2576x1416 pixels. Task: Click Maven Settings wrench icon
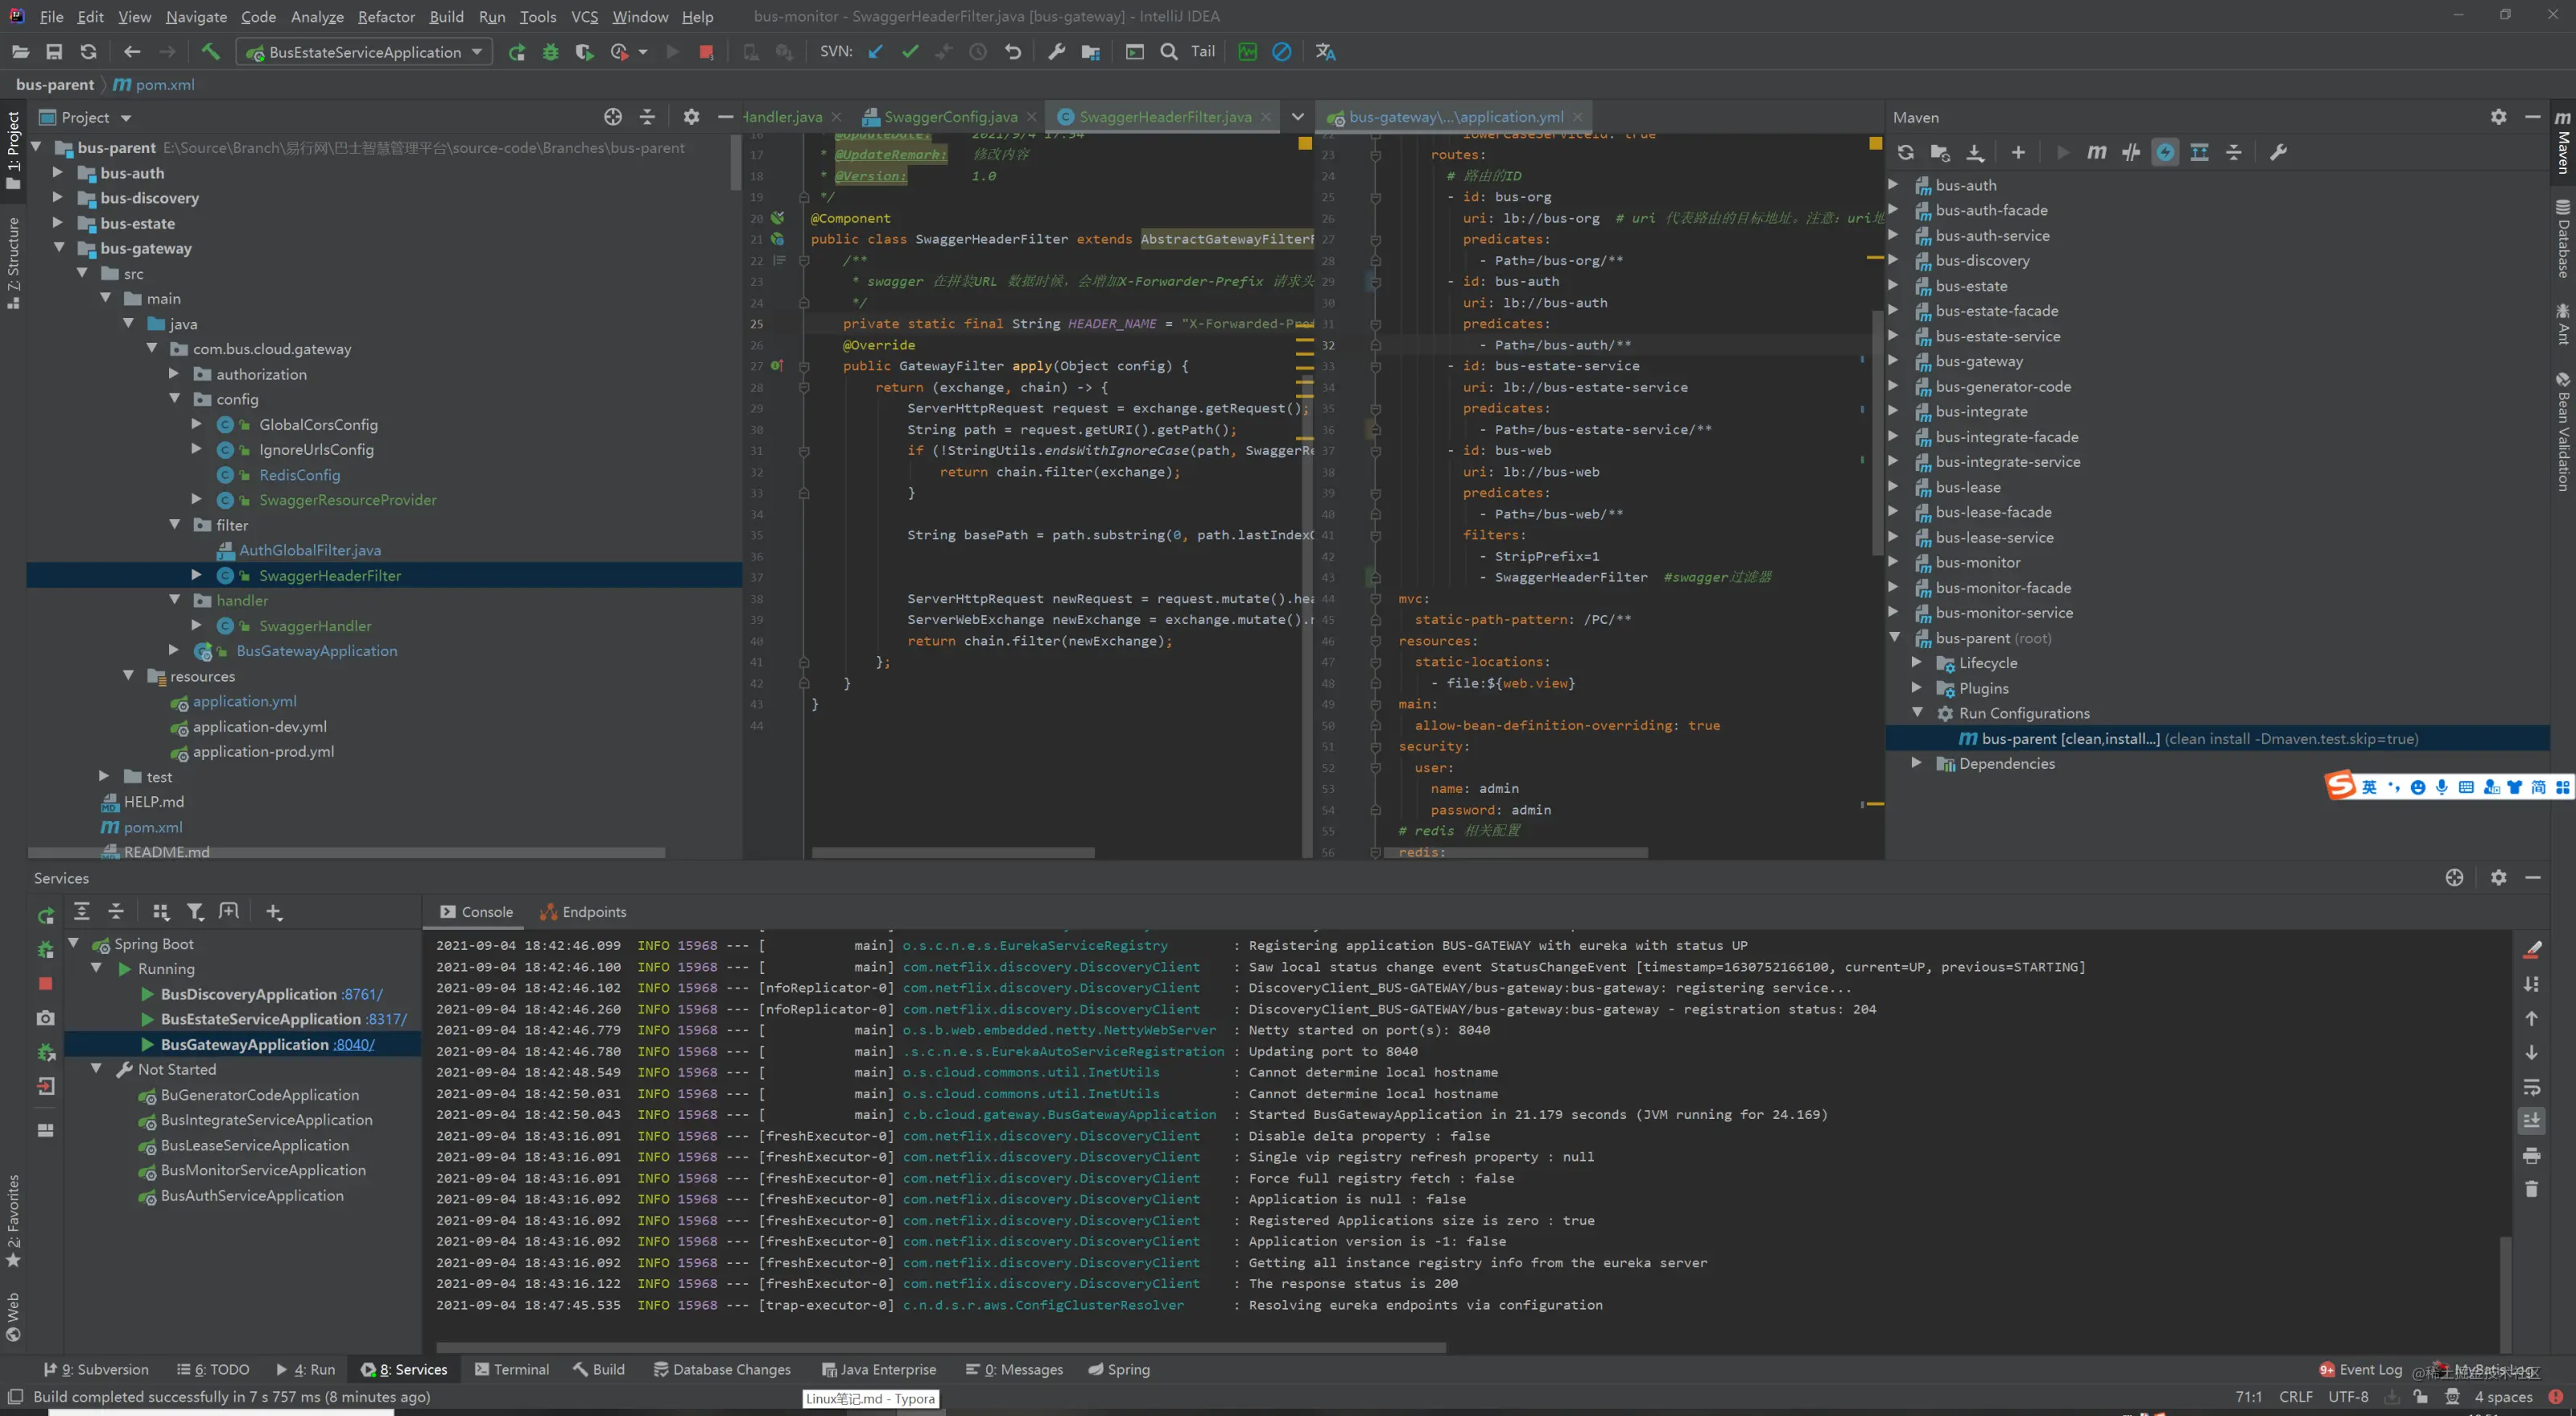[x=2278, y=152]
